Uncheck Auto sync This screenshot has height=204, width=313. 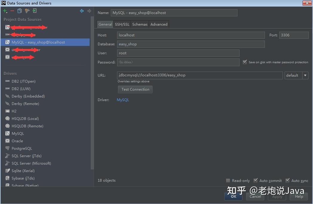coord(287,180)
